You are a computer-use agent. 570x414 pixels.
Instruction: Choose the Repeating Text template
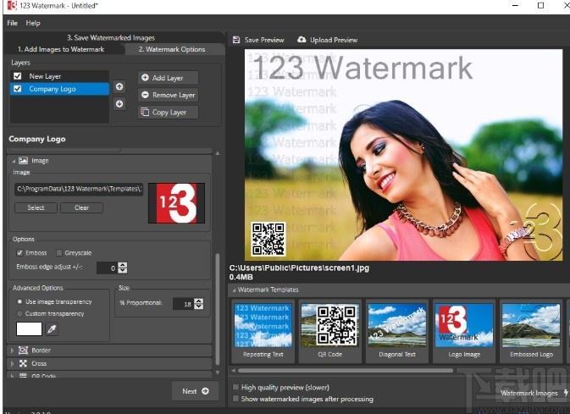click(x=263, y=330)
